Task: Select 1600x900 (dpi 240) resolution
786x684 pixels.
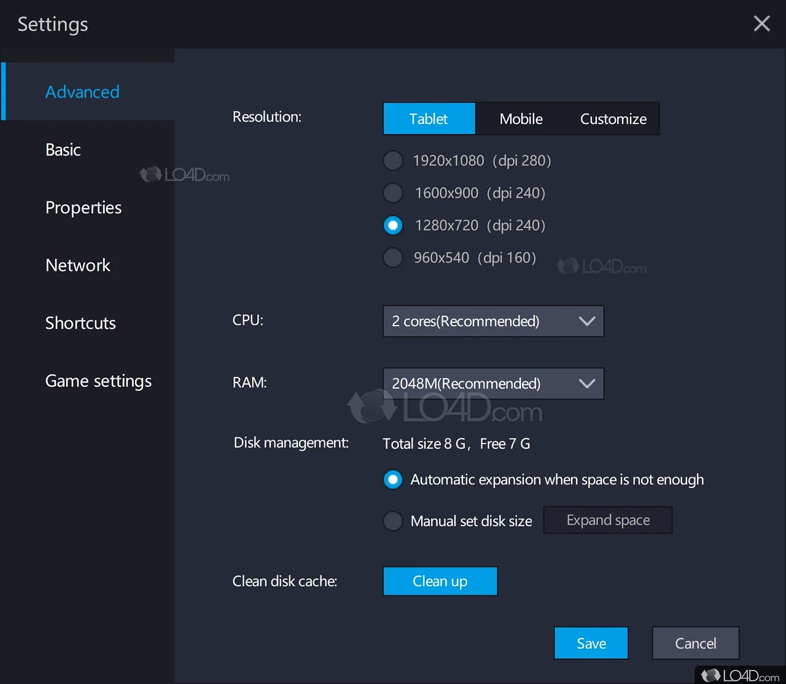Action: [393, 193]
